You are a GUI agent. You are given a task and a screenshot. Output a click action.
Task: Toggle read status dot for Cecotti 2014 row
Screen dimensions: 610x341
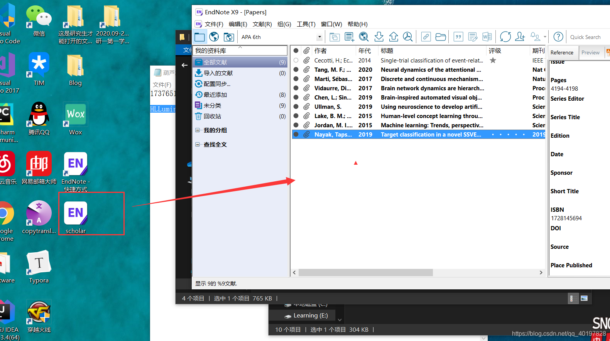(296, 60)
